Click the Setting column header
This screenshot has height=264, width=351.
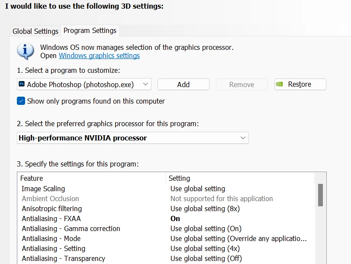pos(240,178)
